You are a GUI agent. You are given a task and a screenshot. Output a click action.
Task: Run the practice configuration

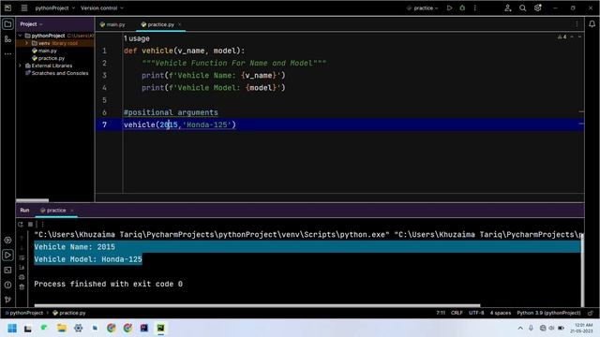450,7
